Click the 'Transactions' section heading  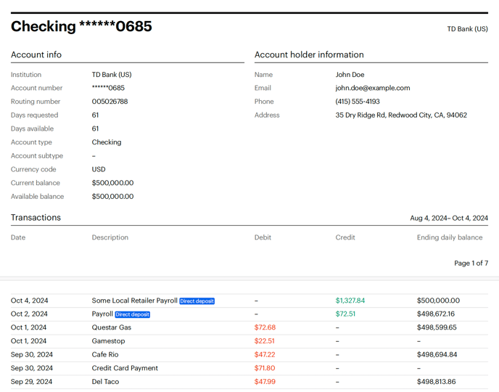(x=36, y=218)
